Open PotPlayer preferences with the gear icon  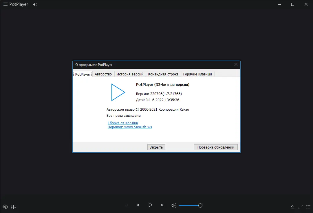click(5, 207)
